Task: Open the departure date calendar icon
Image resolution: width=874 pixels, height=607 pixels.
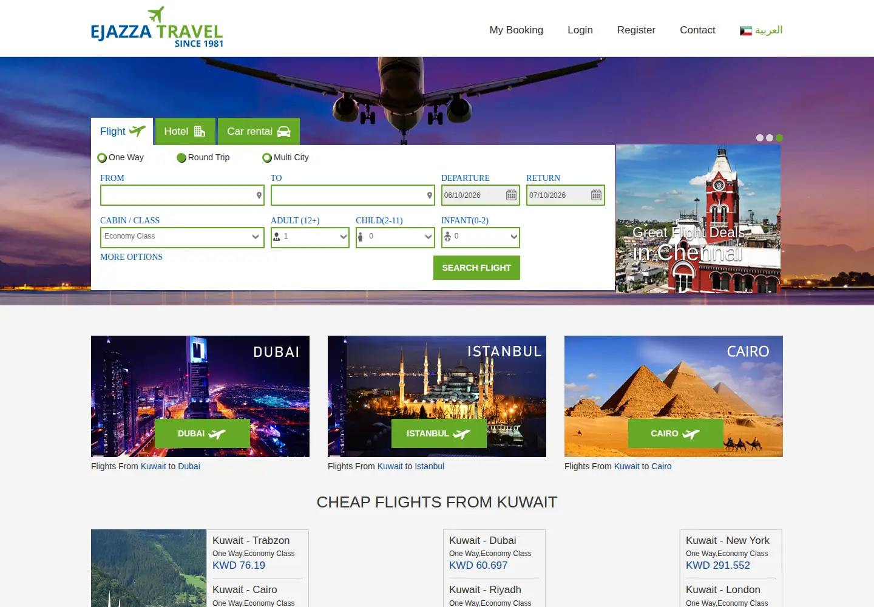Action: tap(512, 195)
